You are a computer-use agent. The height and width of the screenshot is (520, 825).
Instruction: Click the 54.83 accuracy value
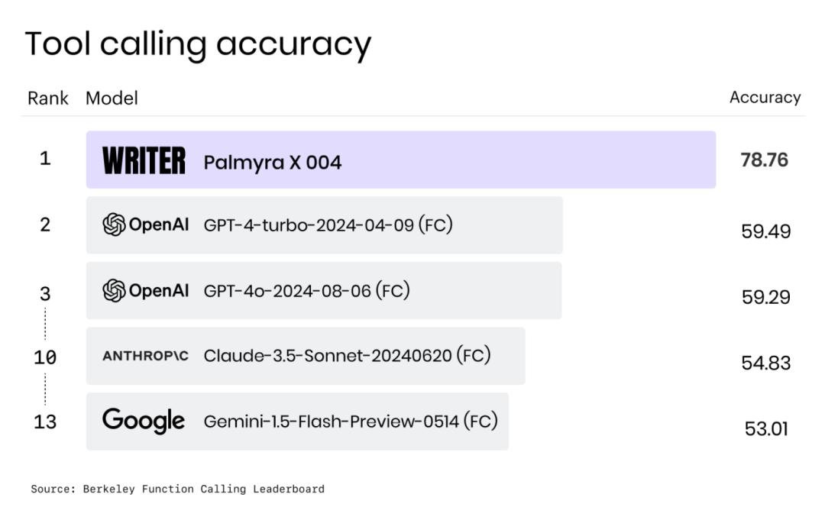coord(765,363)
